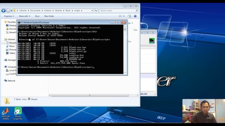Open Explorer help icon
Screen dimensions: 225x126
point(135,16)
